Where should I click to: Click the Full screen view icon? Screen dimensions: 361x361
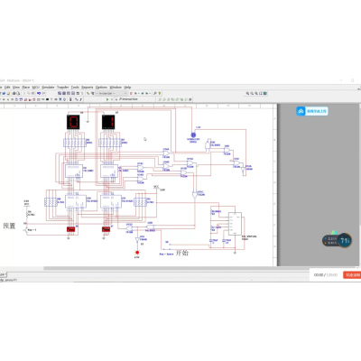(265, 93)
